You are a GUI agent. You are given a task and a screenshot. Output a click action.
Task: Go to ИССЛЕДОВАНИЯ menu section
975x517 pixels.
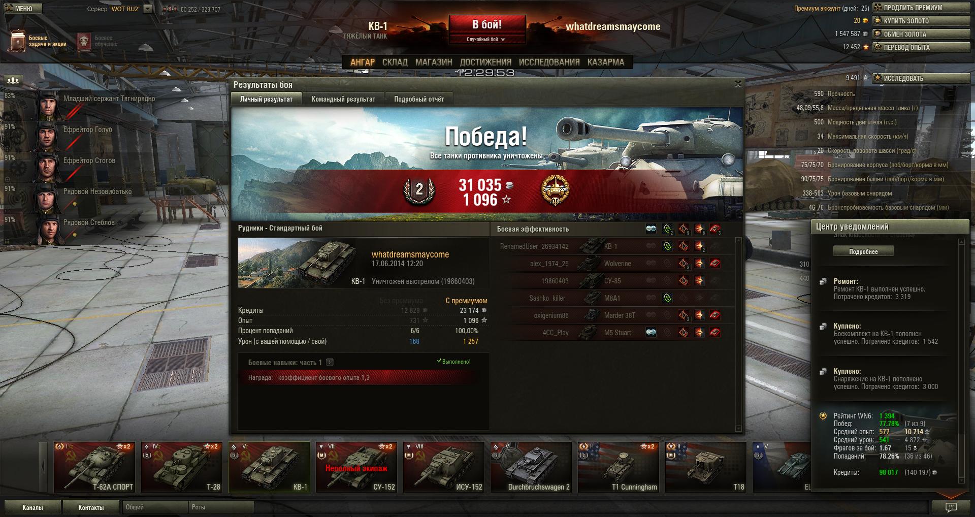pyautogui.click(x=549, y=62)
